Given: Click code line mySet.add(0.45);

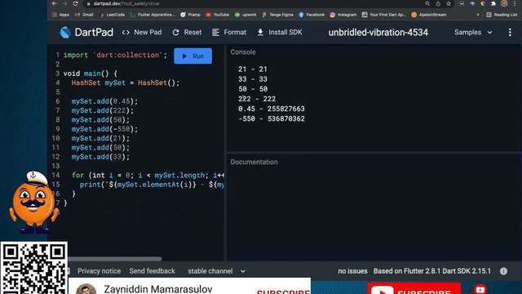Looking at the screenshot, I should pos(104,101).
